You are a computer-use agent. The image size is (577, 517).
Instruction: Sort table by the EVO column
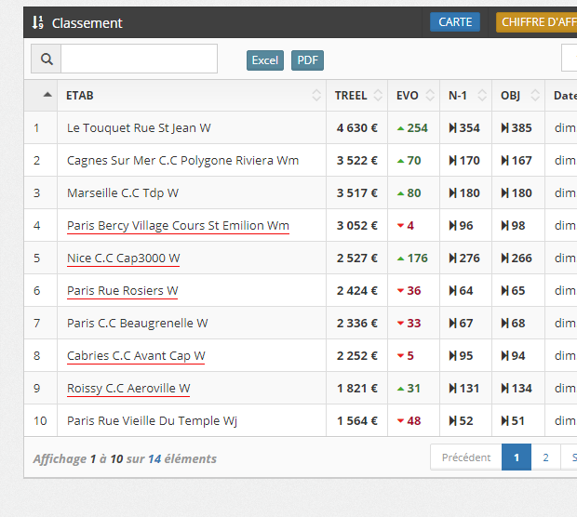click(x=413, y=95)
